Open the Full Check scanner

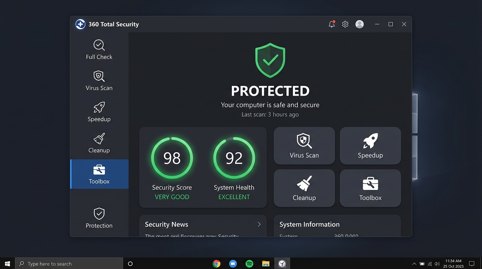pyautogui.click(x=99, y=49)
